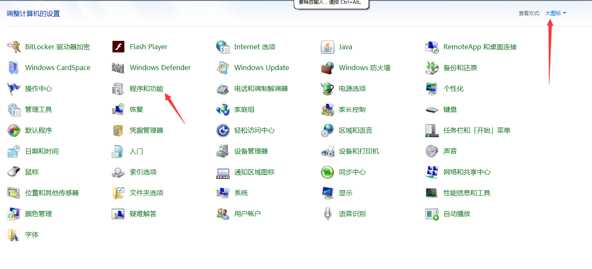Click the Windows CardSpace icon
This screenshot has width=592, height=269.
14,68
